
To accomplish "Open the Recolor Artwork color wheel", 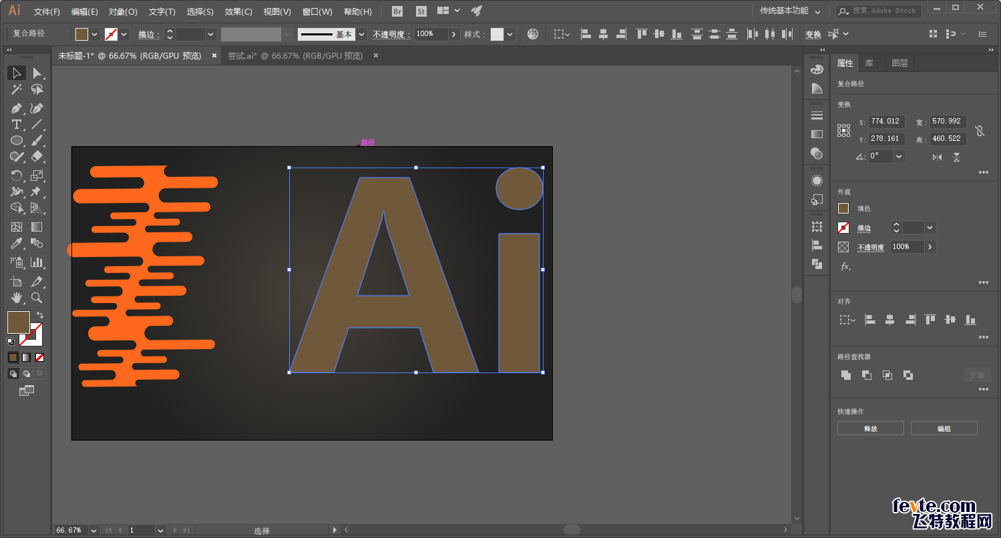I will click(532, 34).
